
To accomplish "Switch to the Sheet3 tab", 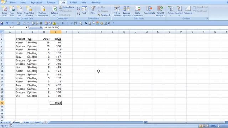I will pos(38,122).
